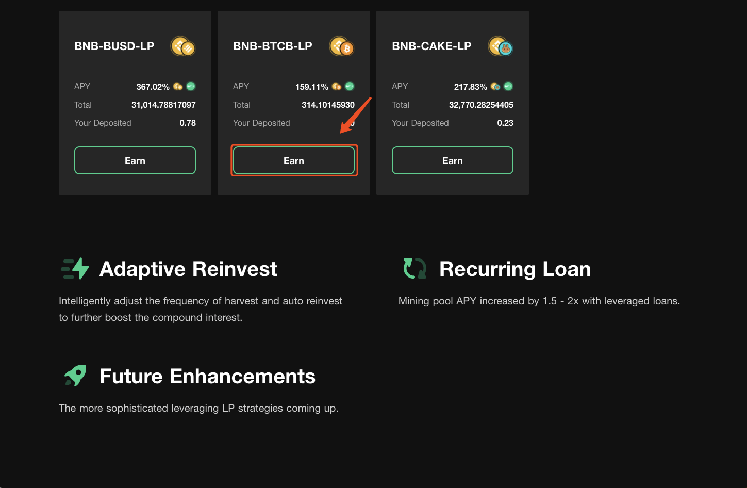
Task: Click the BNB-BTCB-LP token pair icon
Action: click(342, 46)
